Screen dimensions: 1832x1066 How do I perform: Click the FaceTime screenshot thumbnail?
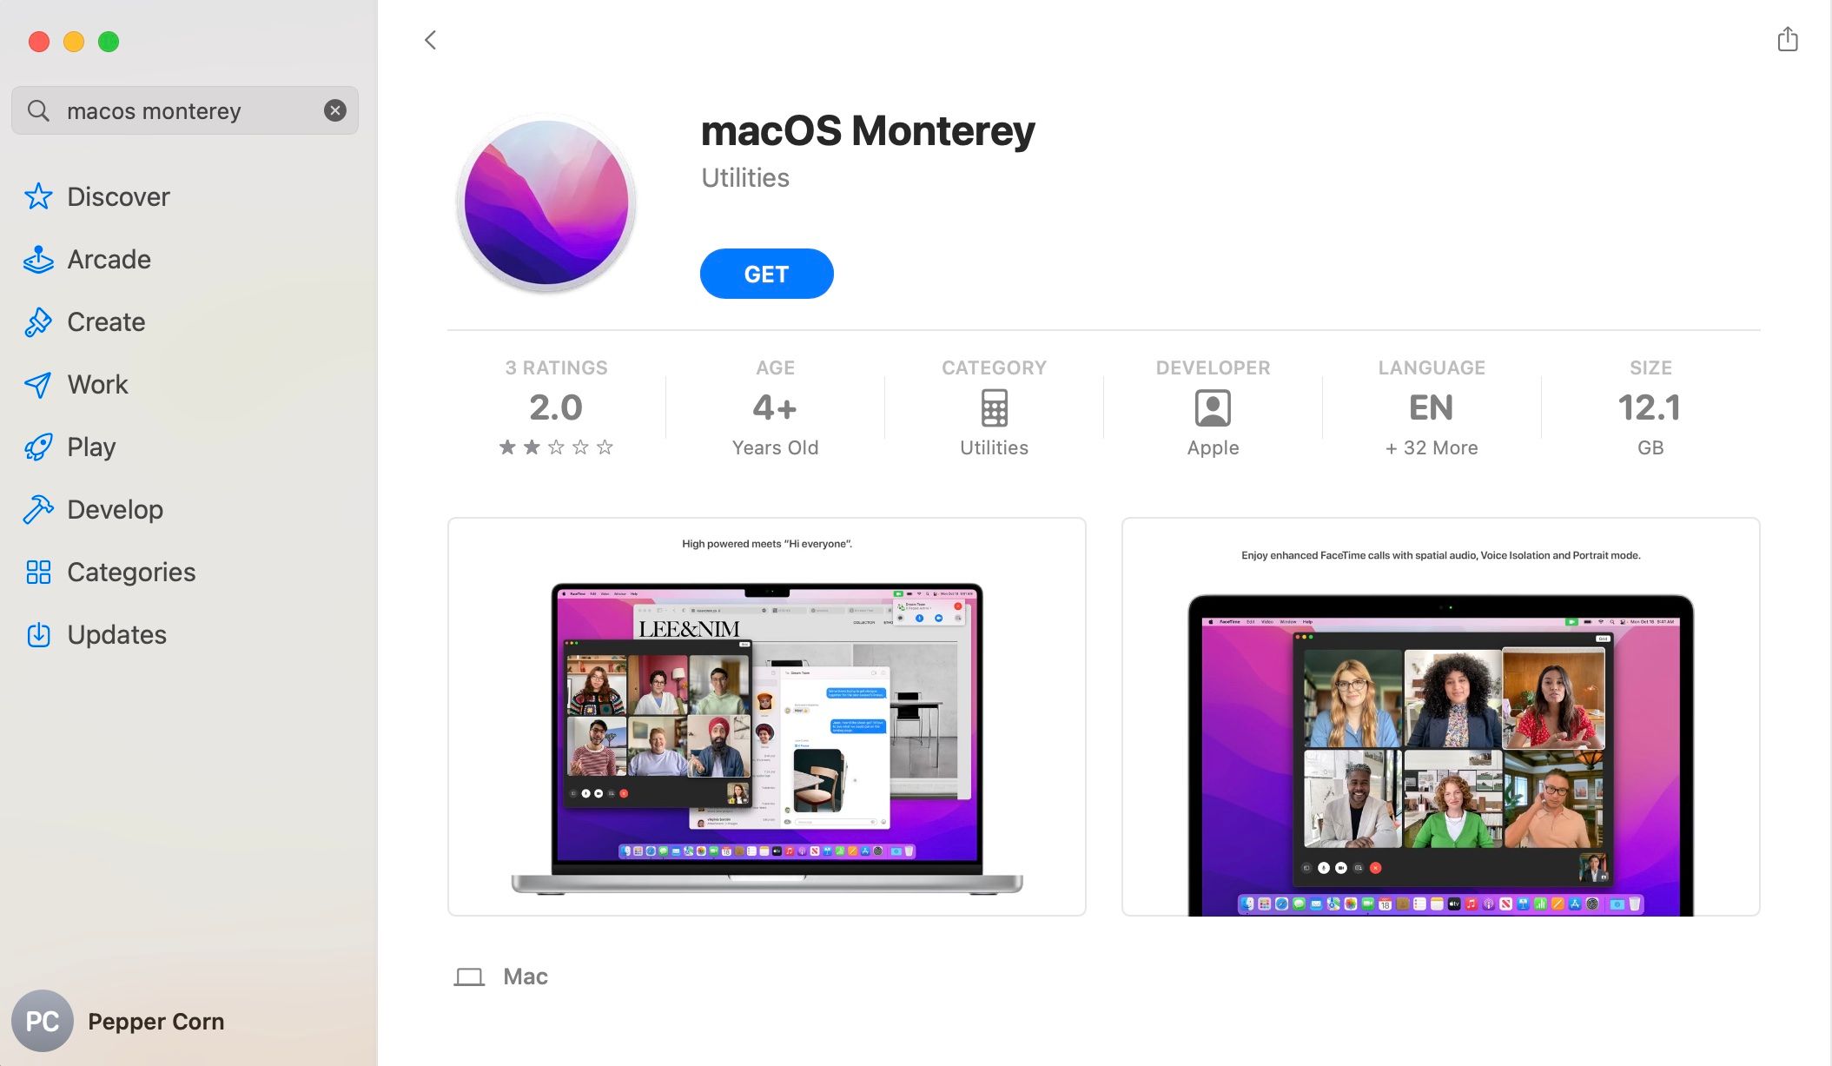[1440, 717]
